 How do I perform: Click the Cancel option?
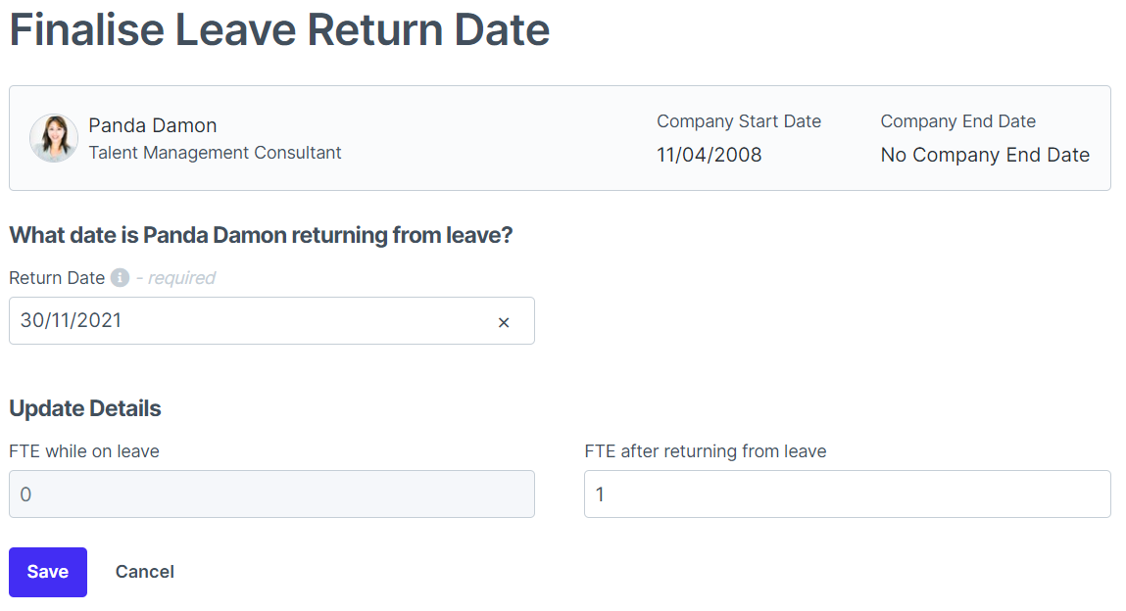144,571
